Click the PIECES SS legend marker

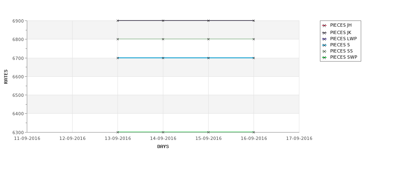click(x=324, y=51)
